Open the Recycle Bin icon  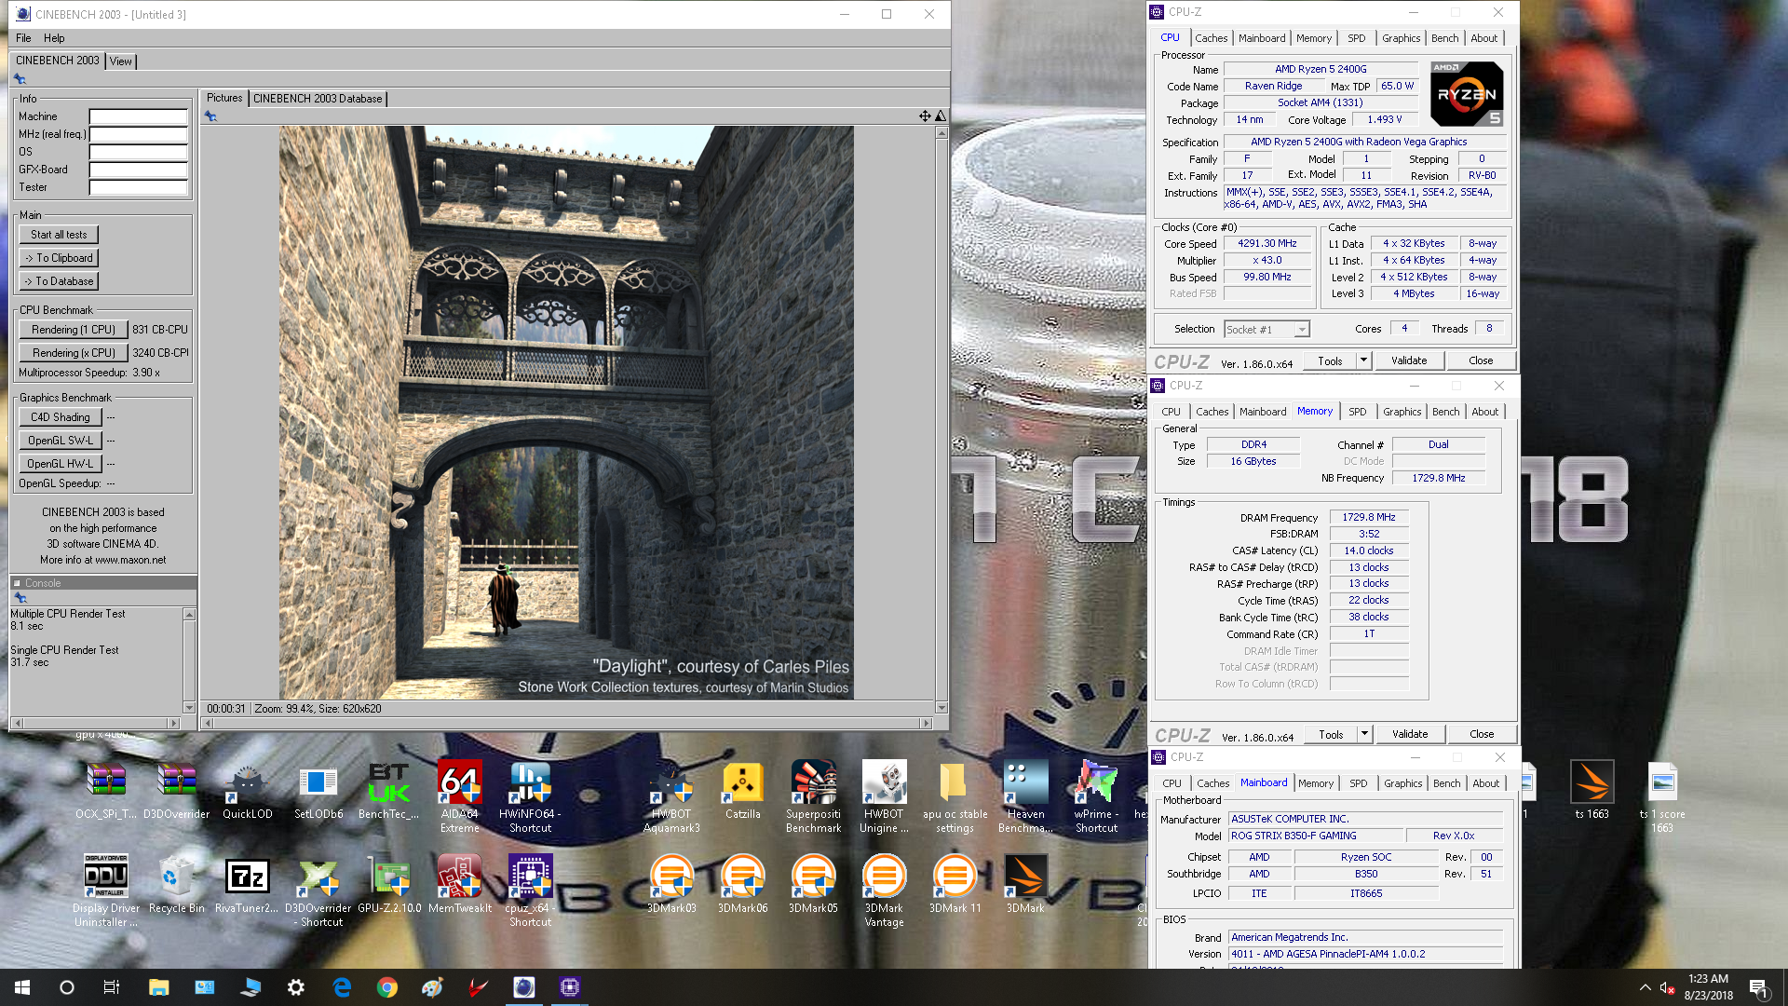pyautogui.click(x=176, y=884)
